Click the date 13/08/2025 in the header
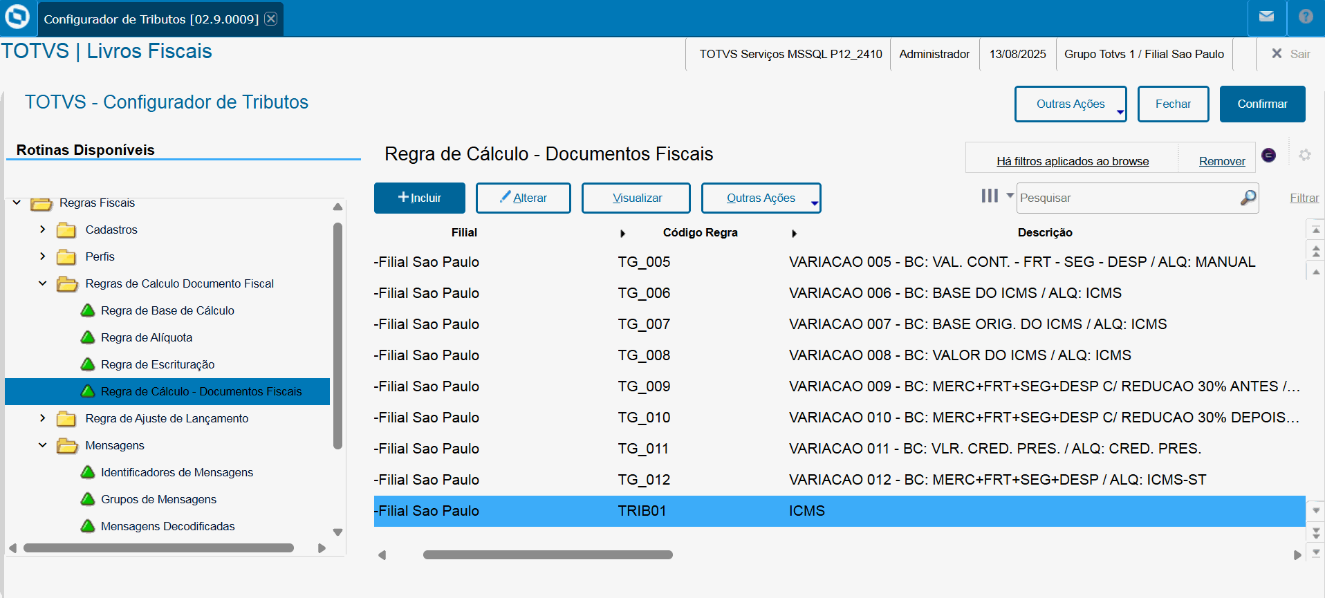This screenshot has width=1325, height=598. point(1017,54)
